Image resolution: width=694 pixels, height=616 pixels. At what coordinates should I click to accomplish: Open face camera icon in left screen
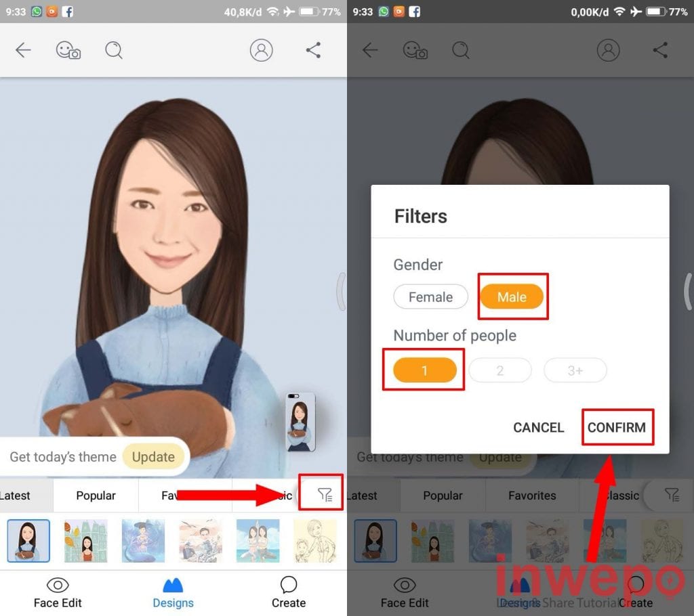[x=68, y=50]
